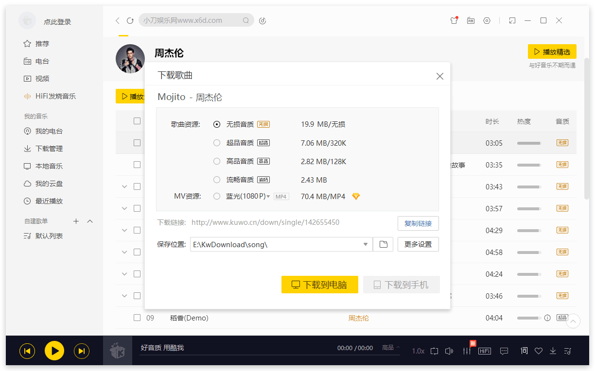Screen dimensions: 595x371
Task: Choose 超品音质 320K option
Action: pyautogui.click(x=217, y=142)
